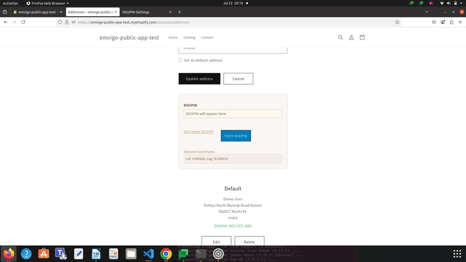Open Terminal in dock

pyautogui.click(x=200, y=254)
